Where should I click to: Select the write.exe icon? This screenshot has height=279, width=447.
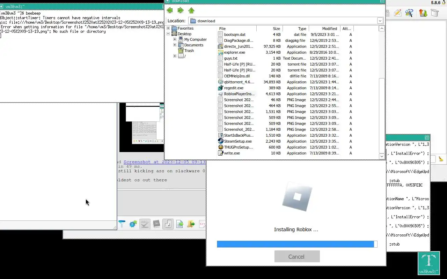220,153
